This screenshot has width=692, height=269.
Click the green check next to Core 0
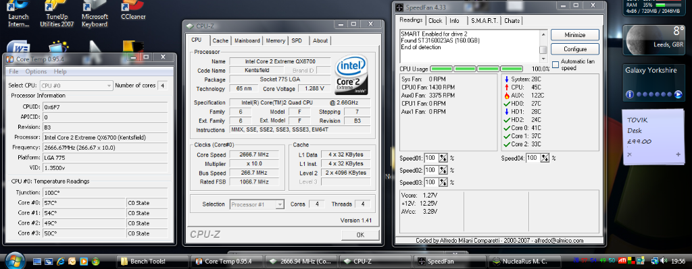click(506, 128)
